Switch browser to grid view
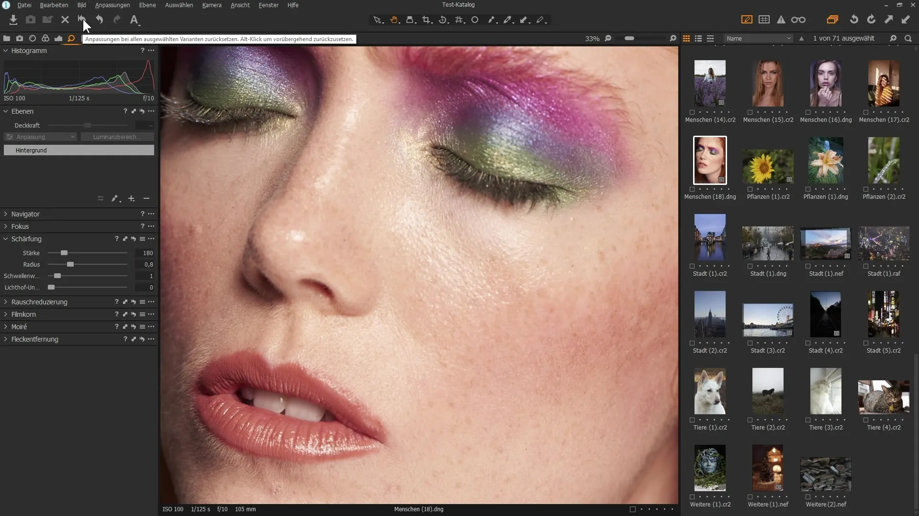Viewport: 919px width, 516px height. point(686,38)
